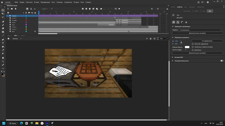The height and width of the screenshot is (126, 225).
Task: Choose the Hand tool
Action: [x=3, y=58]
